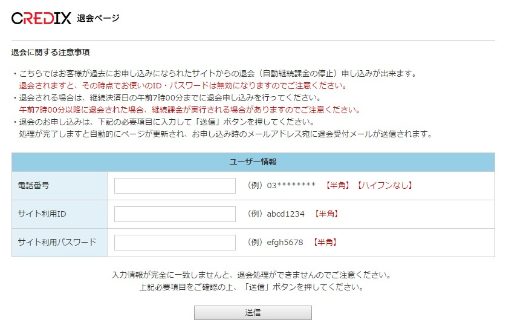Click the first bullet starting こちらではお客様が
The width and height of the screenshot is (506, 334).
[214, 73]
